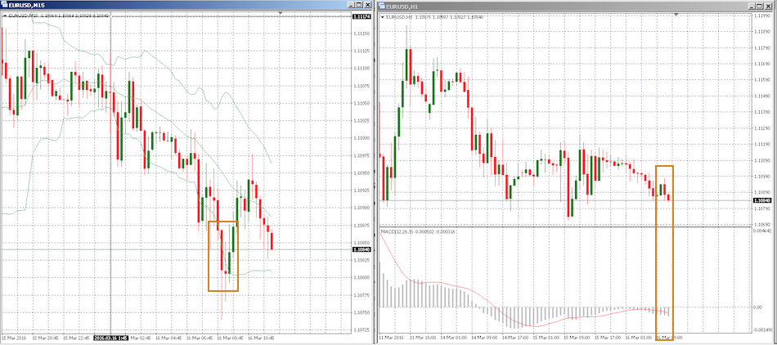Click the highlighted crosshair date on M15 time axis
This screenshot has height=345, width=777.
[x=110, y=337]
